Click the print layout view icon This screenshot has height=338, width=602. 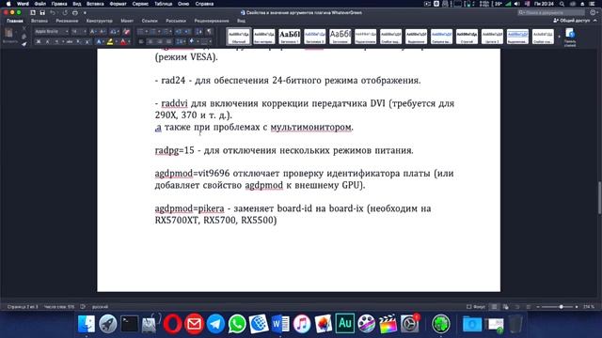pyautogui.click(x=494, y=307)
